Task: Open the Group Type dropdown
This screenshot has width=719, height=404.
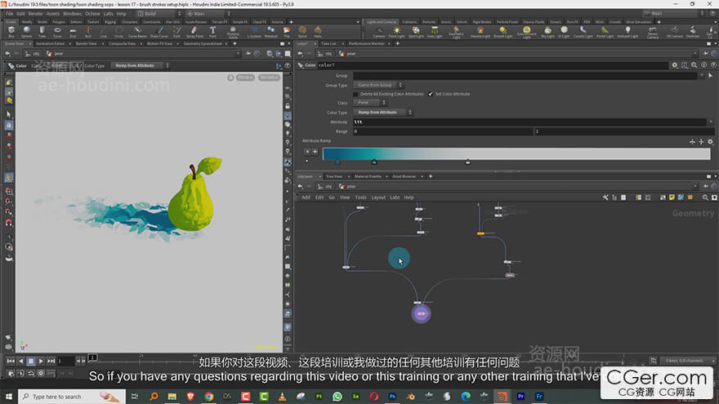Action: [x=377, y=85]
